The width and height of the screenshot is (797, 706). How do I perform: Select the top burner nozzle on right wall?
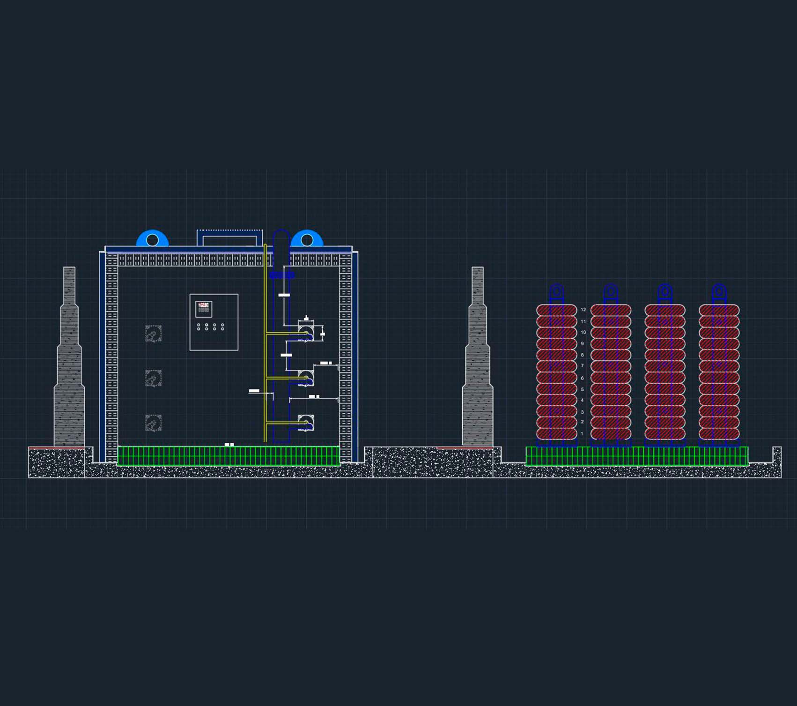(x=306, y=334)
